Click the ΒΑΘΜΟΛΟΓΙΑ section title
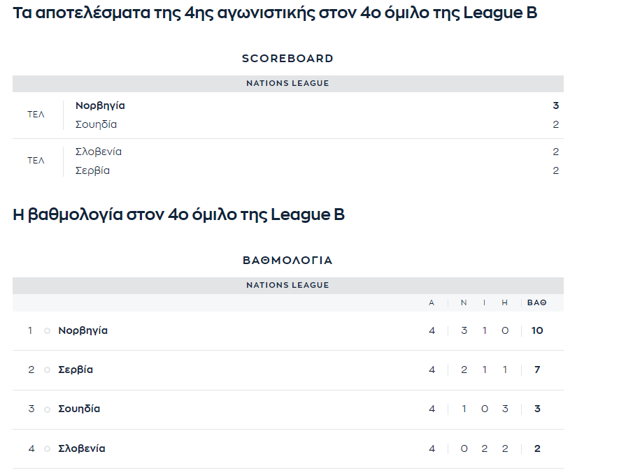626x475 pixels. (x=287, y=261)
